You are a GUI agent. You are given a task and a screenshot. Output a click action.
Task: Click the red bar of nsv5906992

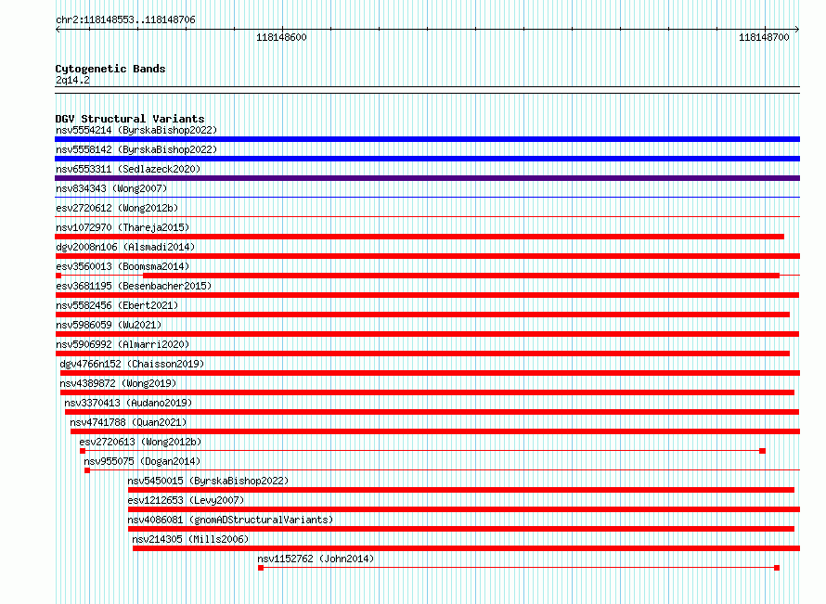(x=422, y=353)
